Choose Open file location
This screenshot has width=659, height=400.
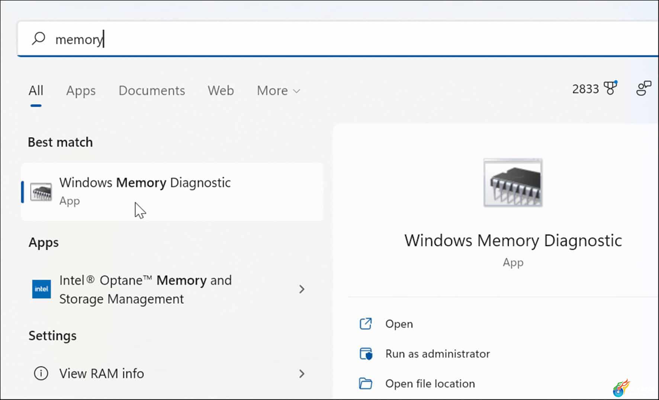[x=430, y=383]
